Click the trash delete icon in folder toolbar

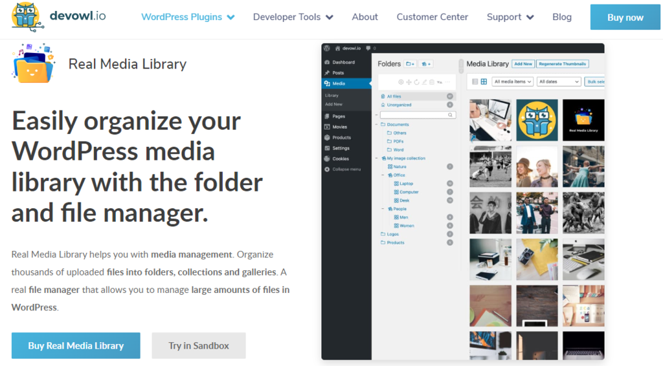pyautogui.click(x=432, y=82)
